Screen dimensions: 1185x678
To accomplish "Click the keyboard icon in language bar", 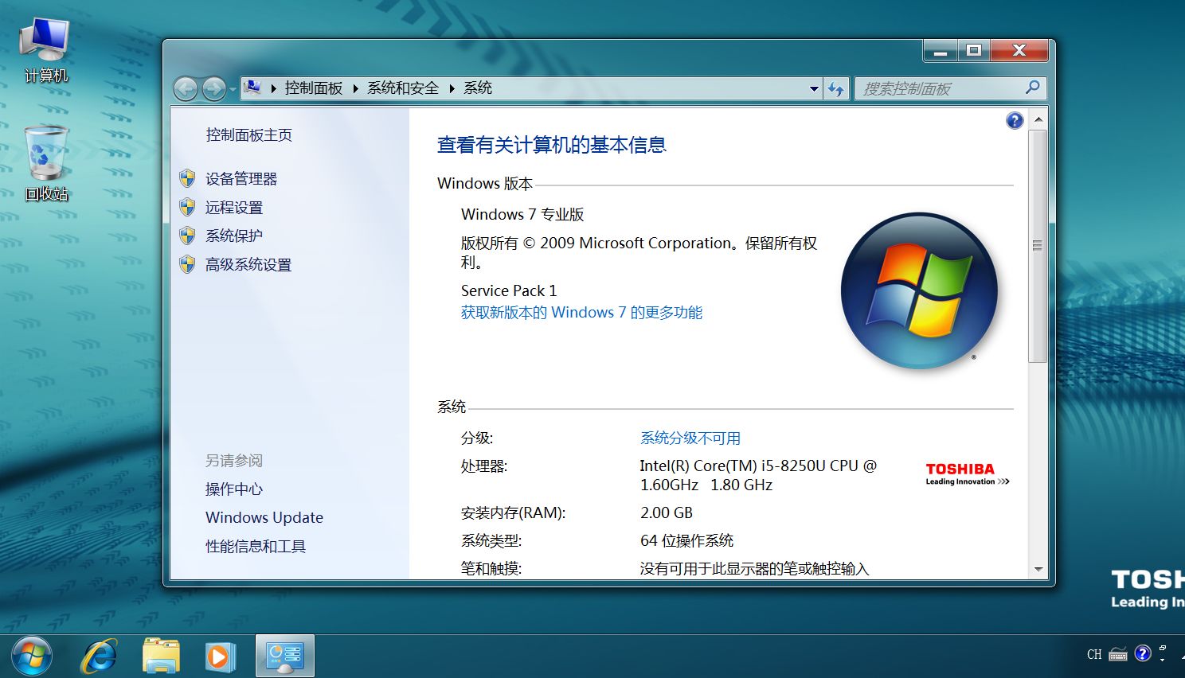I will click(1118, 655).
